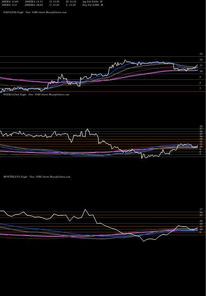Click the WEEKLY(244) Eagle View chart title
The width and height of the screenshot is (206, 296).
coord(36,95)
